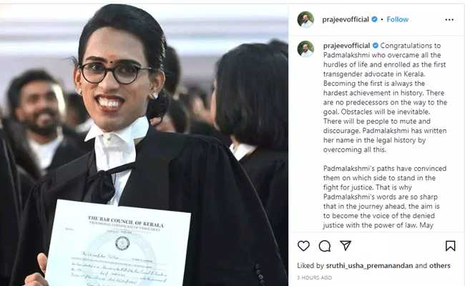Screen dimensions: 465x286
Task: Like the post with the heart icon
Action: click(x=303, y=246)
